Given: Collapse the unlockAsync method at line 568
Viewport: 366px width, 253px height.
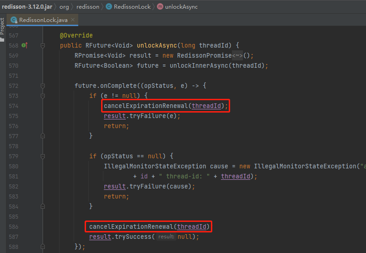Looking at the screenshot, I should point(43,45).
